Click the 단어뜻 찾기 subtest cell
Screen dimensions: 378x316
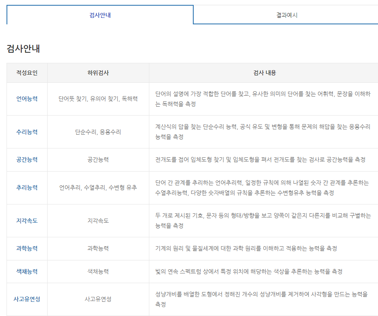coord(98,98)
